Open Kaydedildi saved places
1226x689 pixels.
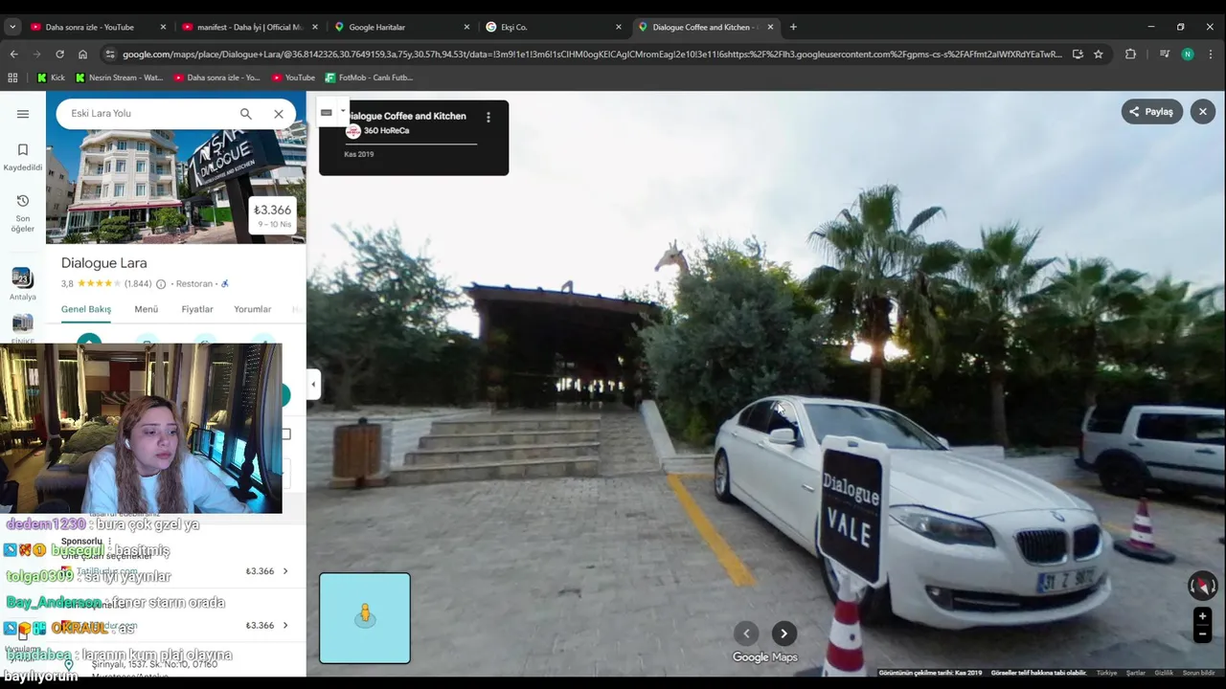(x=23, y=157)
